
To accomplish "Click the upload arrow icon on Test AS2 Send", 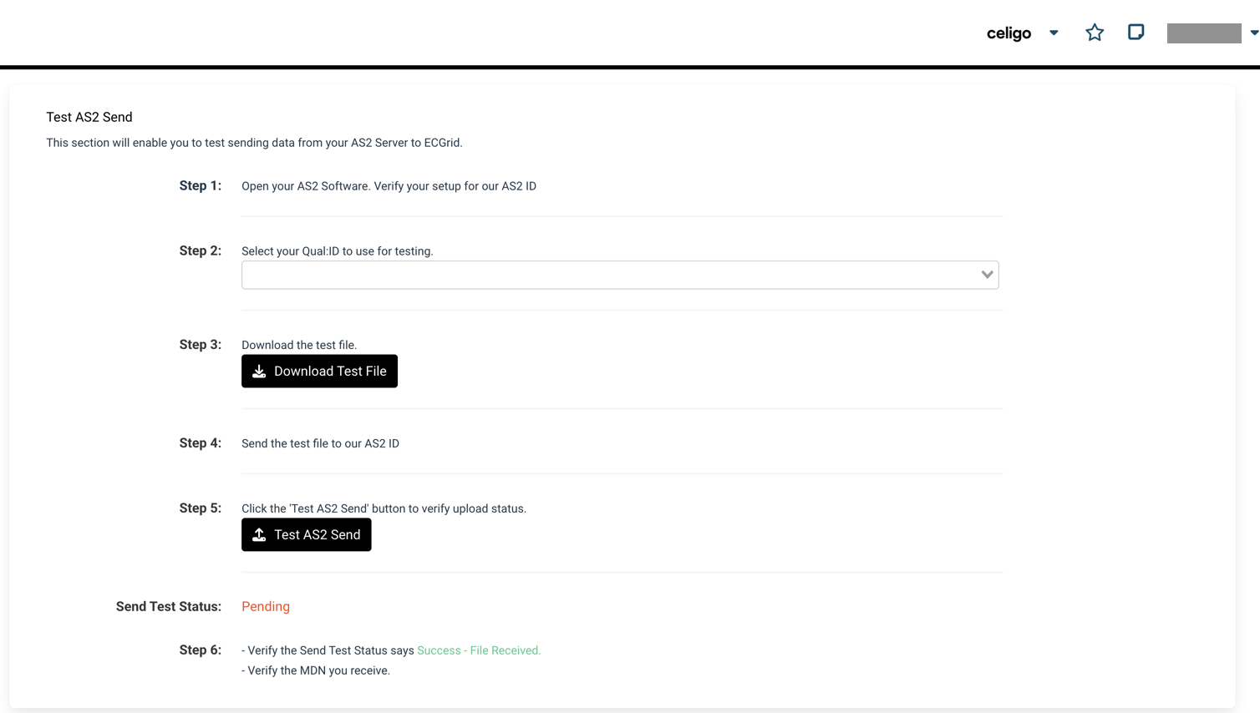I will click(x=259, y=535).
